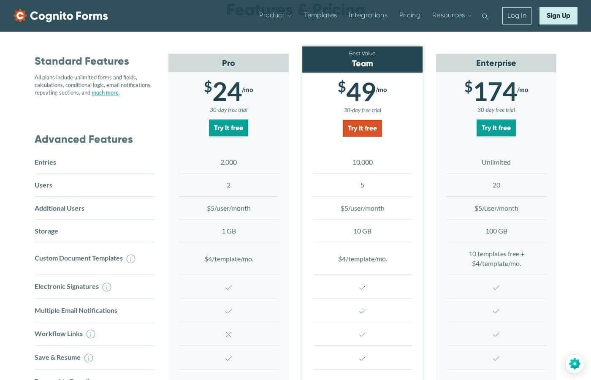Start Pro plan free trial
591x380 pixels.
(228, 128)
